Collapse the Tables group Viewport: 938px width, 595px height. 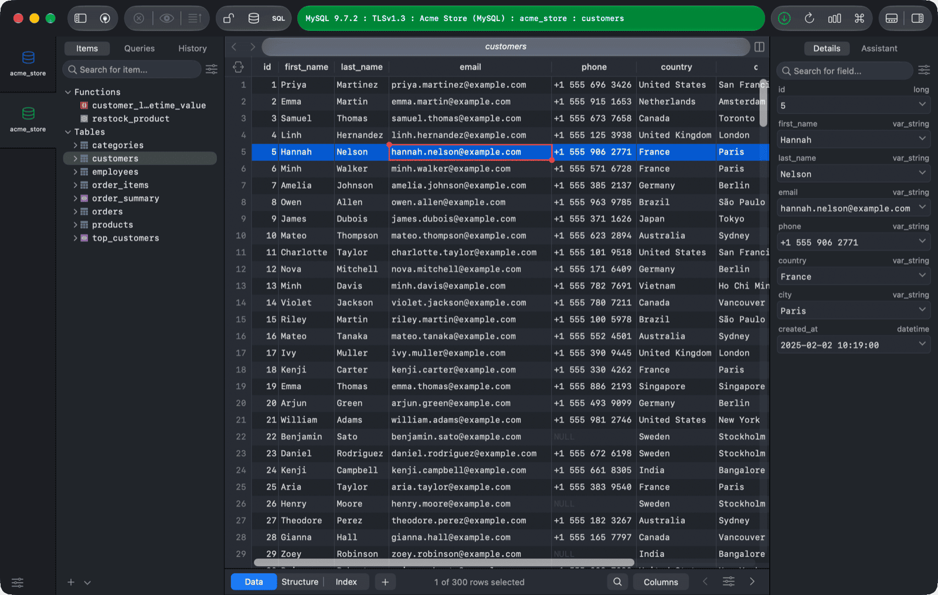[x=68, y=132]
